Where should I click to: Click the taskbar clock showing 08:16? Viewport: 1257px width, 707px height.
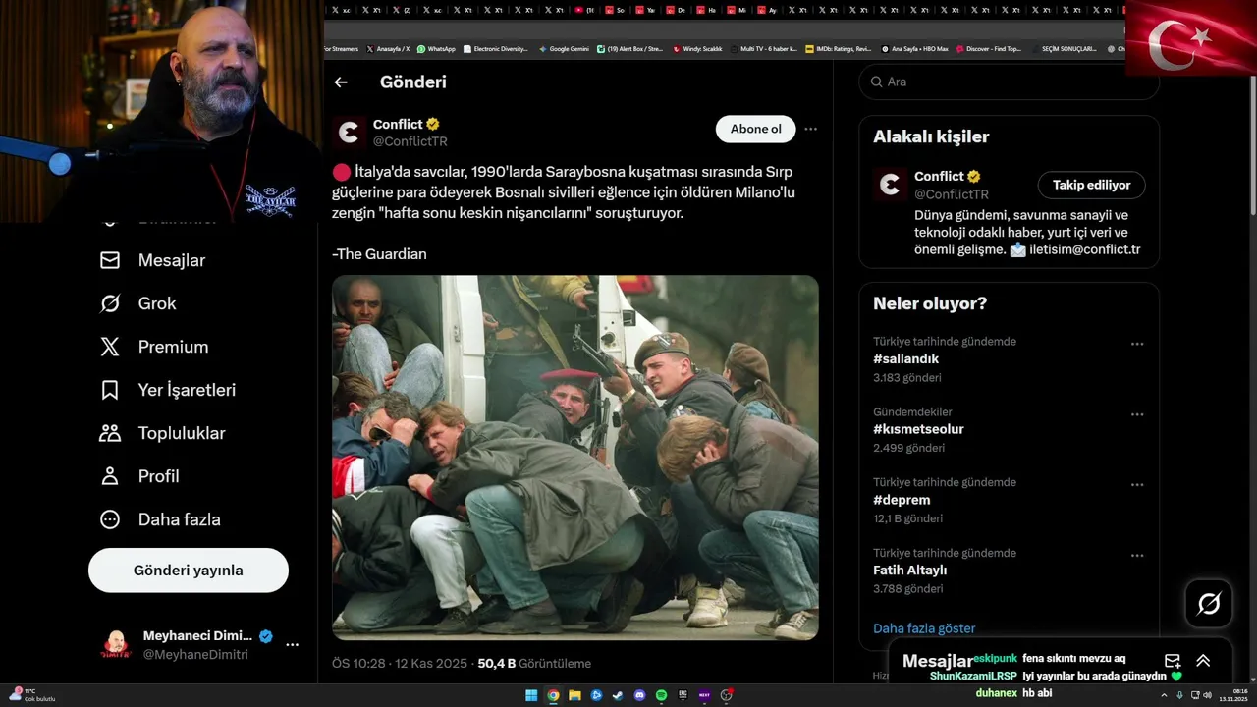(1233, 695)
